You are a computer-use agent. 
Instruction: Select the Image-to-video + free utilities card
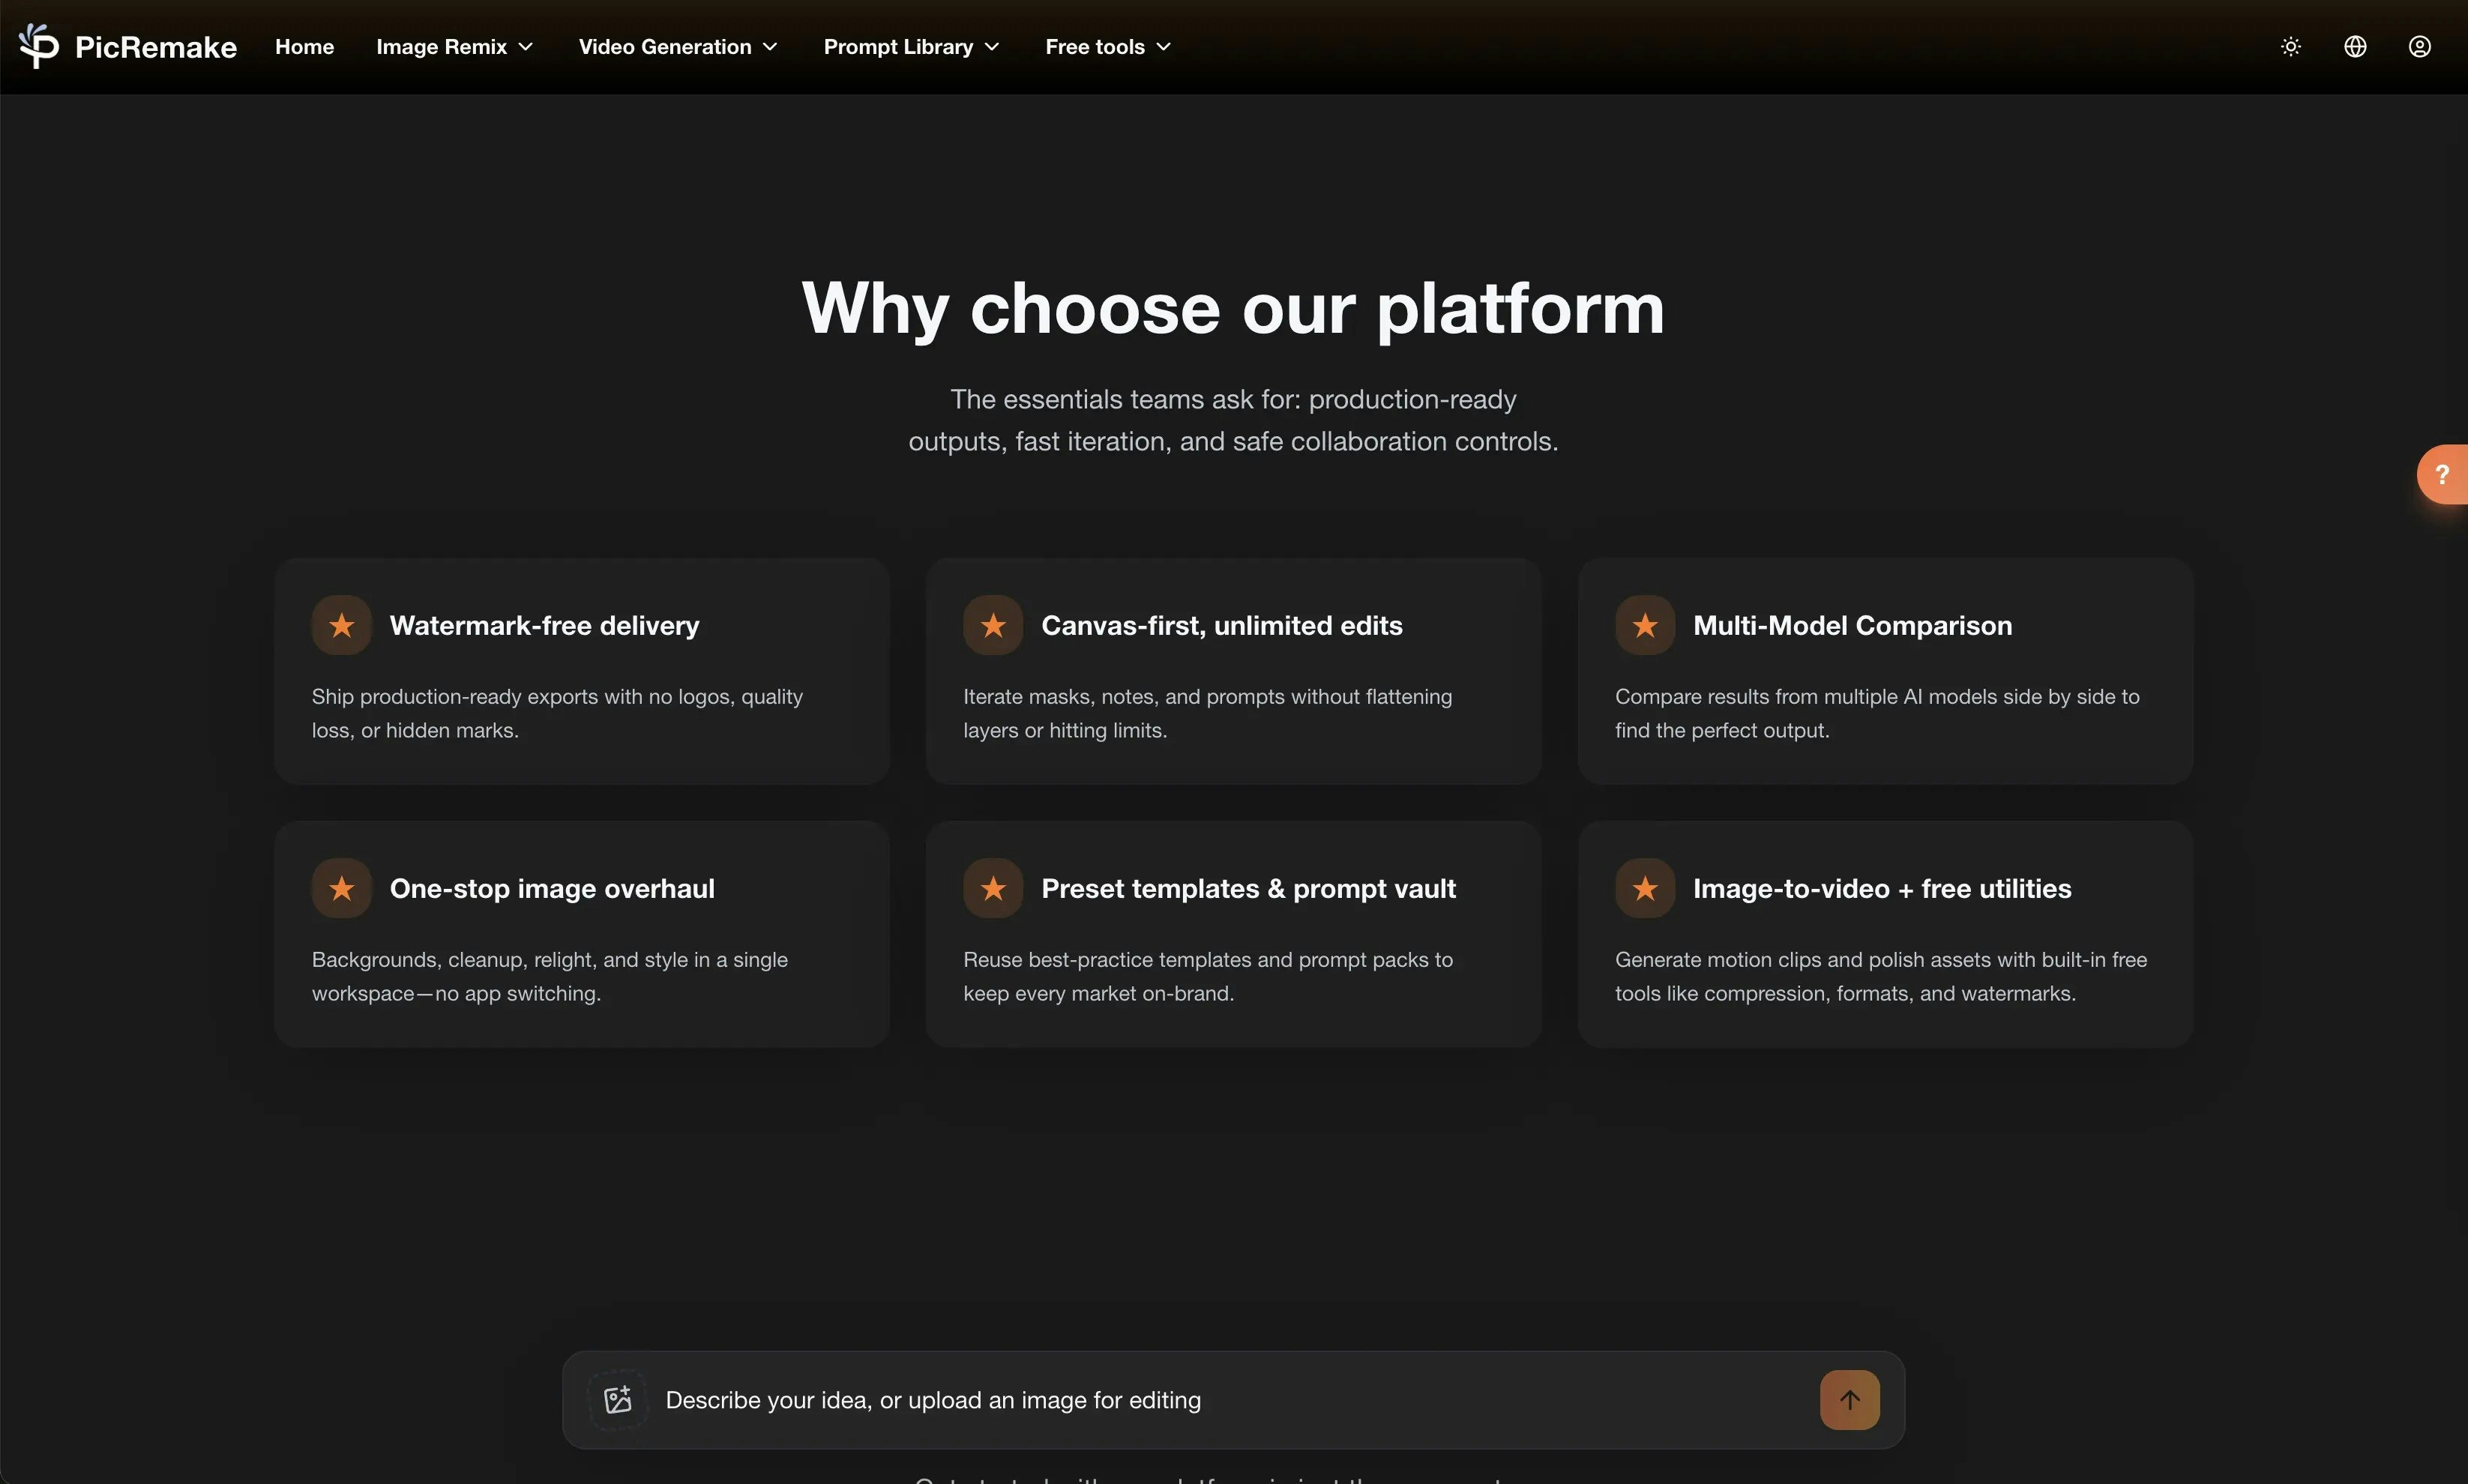[1885, 933]
